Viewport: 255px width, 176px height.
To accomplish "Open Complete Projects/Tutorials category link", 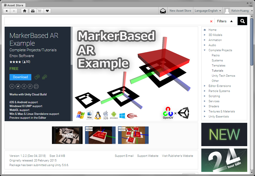I will [33, 50].
